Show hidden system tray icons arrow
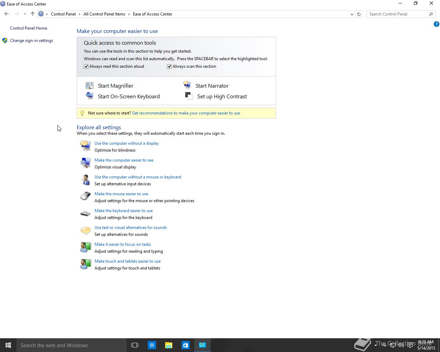The image size is (440, 352). (375, 345)
